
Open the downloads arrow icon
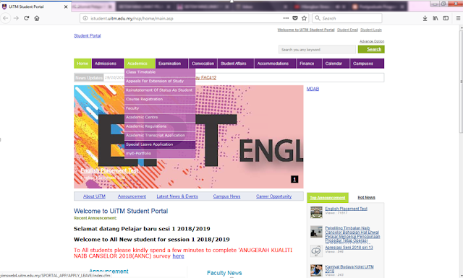coord(425,18)
